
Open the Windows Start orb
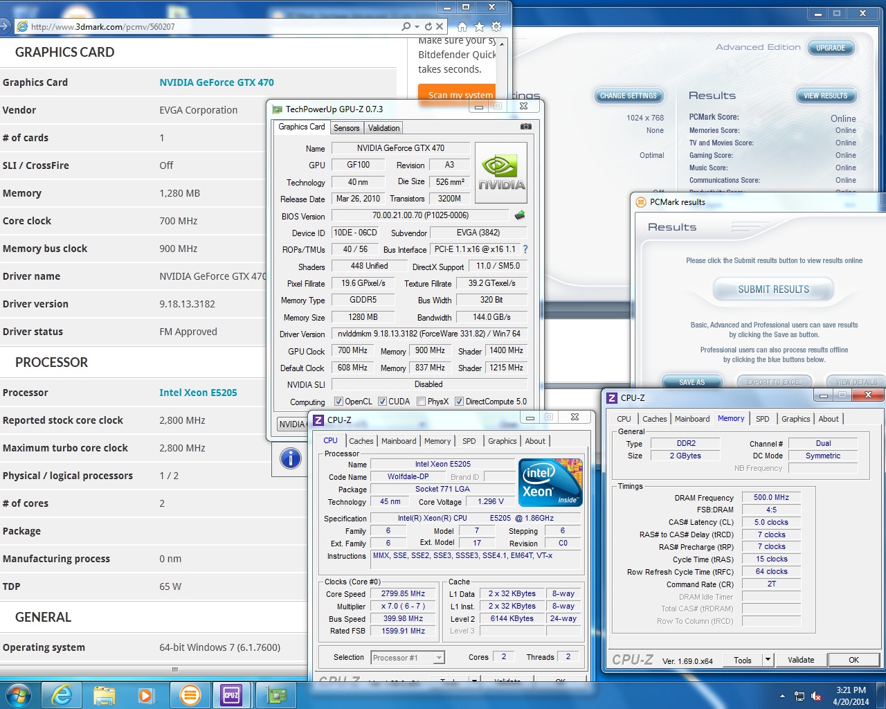(18, 694)
